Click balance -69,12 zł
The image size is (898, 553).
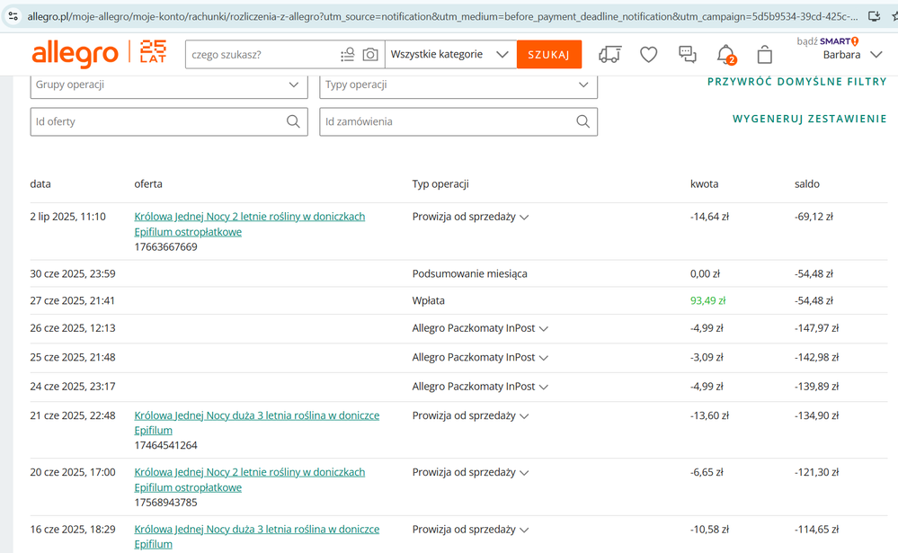click(814, 217)
